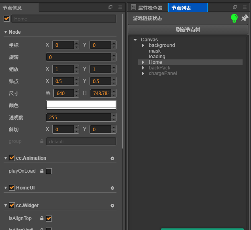Click the 坐标 X input field
This screenshot has height=230, width=251.
pyautogui.click(x=63, y=45)
